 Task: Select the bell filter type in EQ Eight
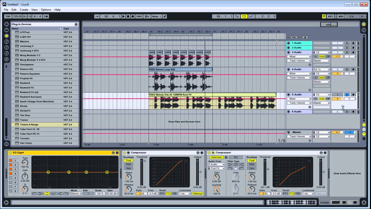tap(47, 194)
